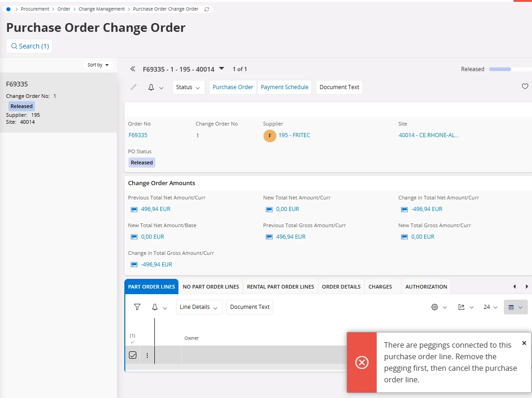Expand the export options chevron

(471, 308)
